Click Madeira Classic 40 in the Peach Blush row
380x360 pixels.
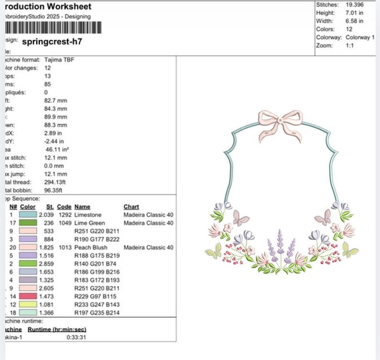[148, 248]
